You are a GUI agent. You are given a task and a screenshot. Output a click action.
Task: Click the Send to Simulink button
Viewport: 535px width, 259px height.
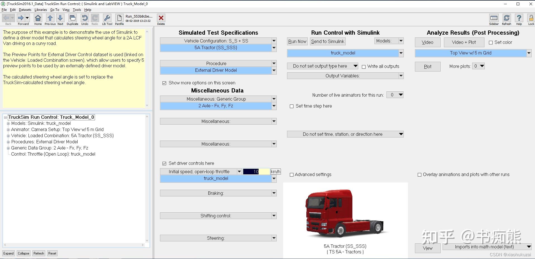[x=327, y=41]
